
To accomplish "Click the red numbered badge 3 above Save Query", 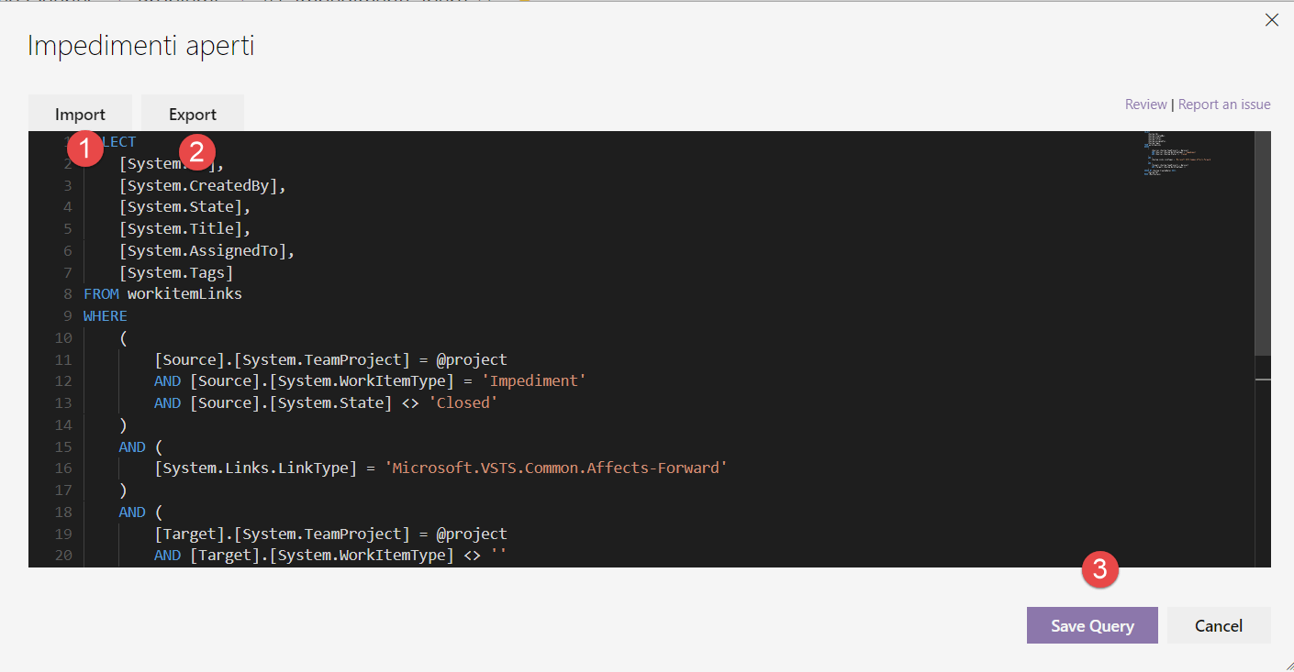I will (1099, 569).
